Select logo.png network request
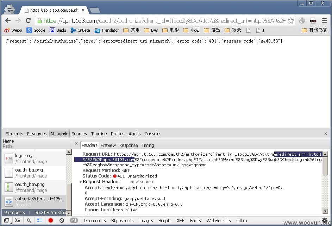This screenshot has width=332, height=226. coord(34,159)
